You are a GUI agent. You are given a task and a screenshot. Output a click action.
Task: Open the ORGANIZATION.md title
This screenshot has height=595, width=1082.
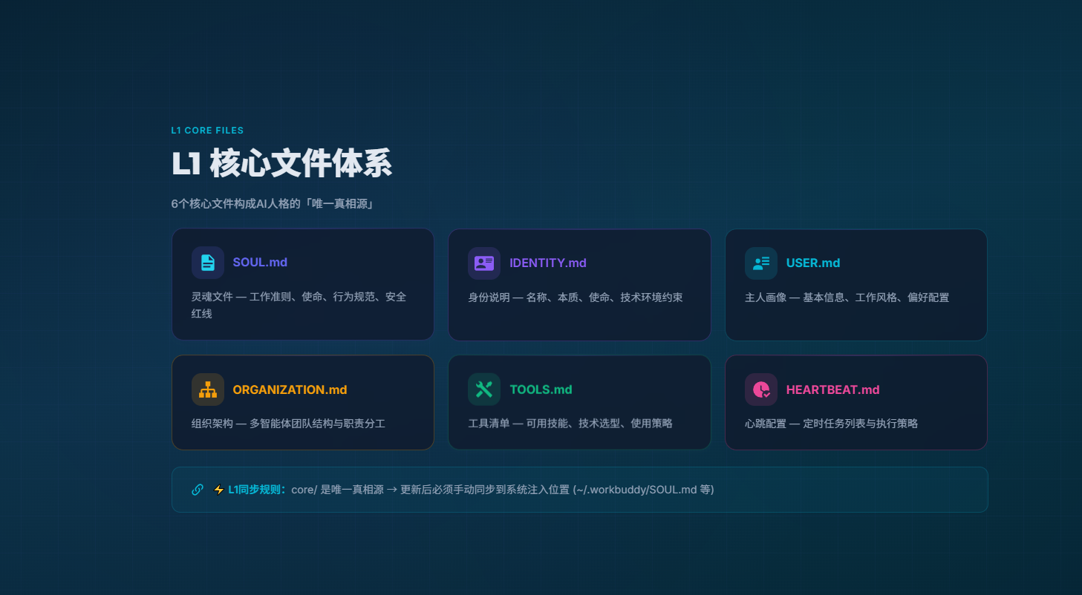[x=290, y=389]
